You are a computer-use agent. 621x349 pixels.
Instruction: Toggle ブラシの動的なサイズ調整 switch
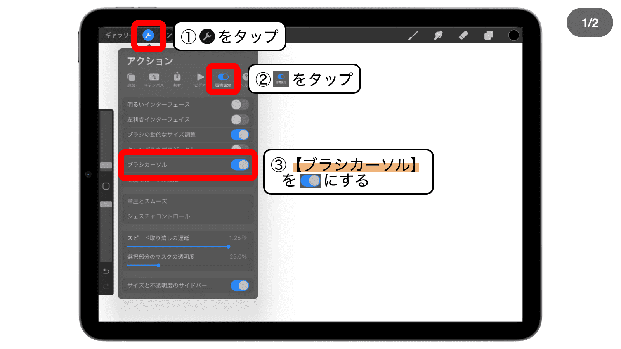point(239,135)
